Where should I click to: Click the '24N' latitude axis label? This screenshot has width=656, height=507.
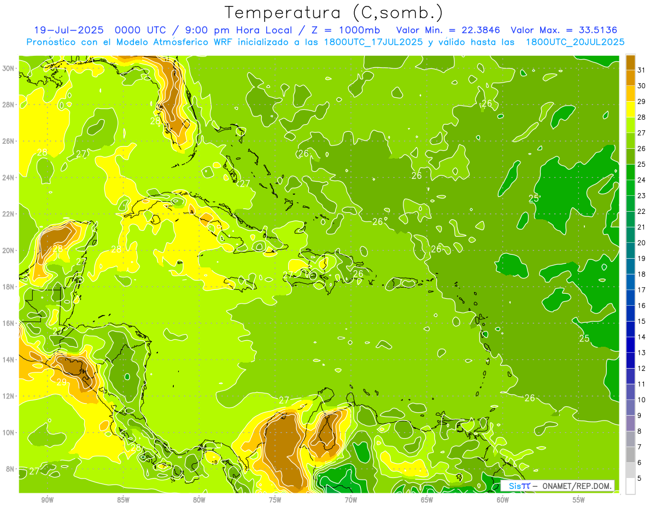tap(9, 178)
